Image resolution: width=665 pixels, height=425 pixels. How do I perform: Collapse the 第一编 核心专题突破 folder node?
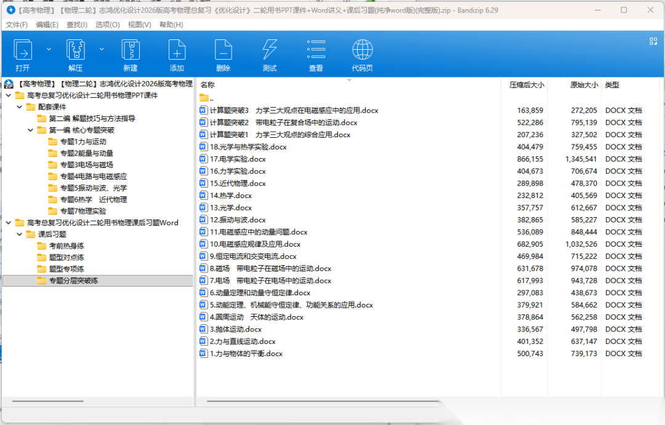31,130
